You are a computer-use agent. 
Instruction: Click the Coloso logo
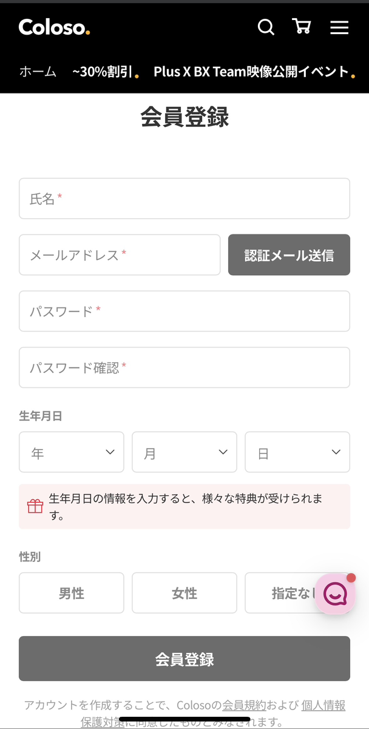coord(53,27)
